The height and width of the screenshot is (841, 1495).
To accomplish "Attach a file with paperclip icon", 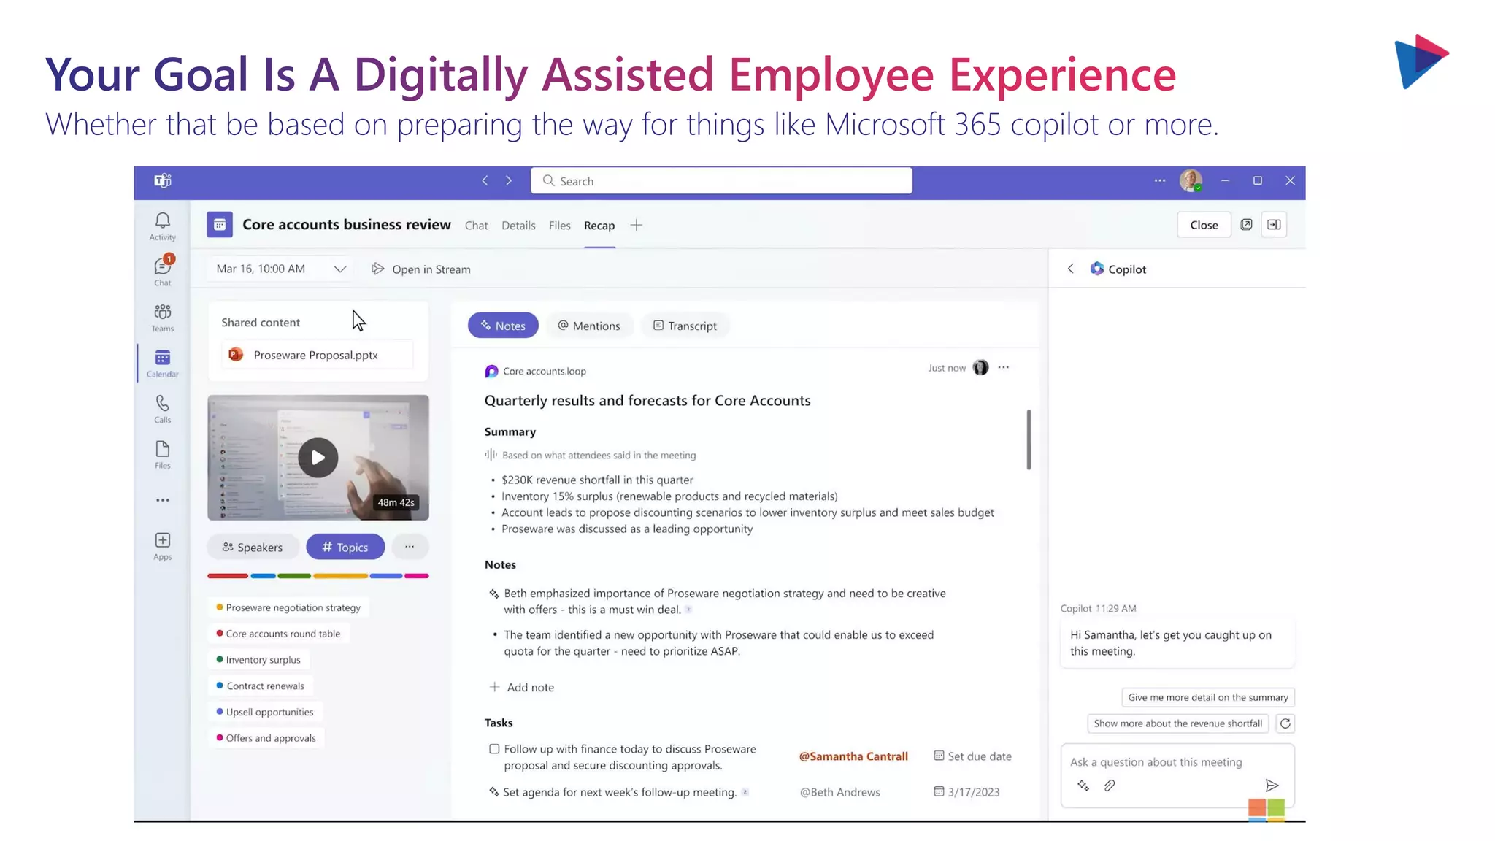I will [1110, 786].
